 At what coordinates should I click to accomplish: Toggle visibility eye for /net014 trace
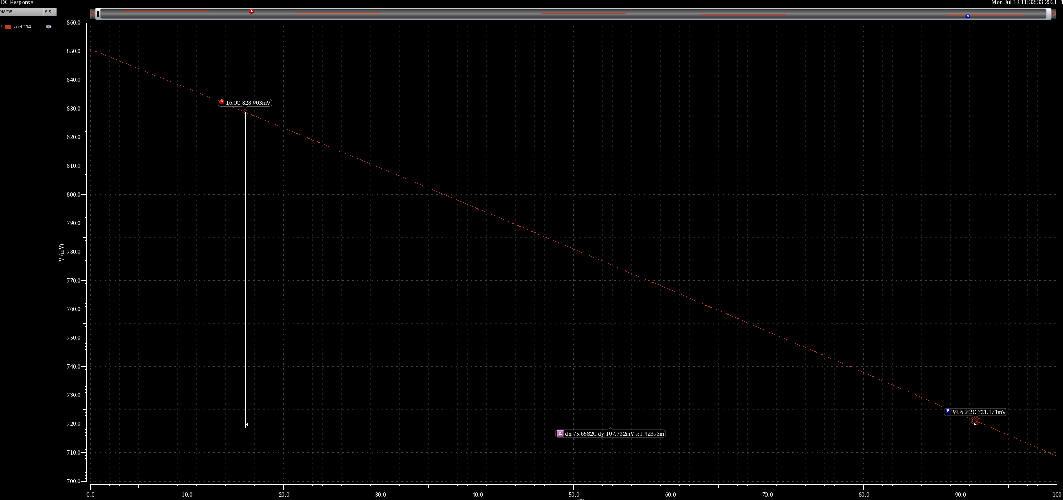pyautogui.click(x=48, y=27)
